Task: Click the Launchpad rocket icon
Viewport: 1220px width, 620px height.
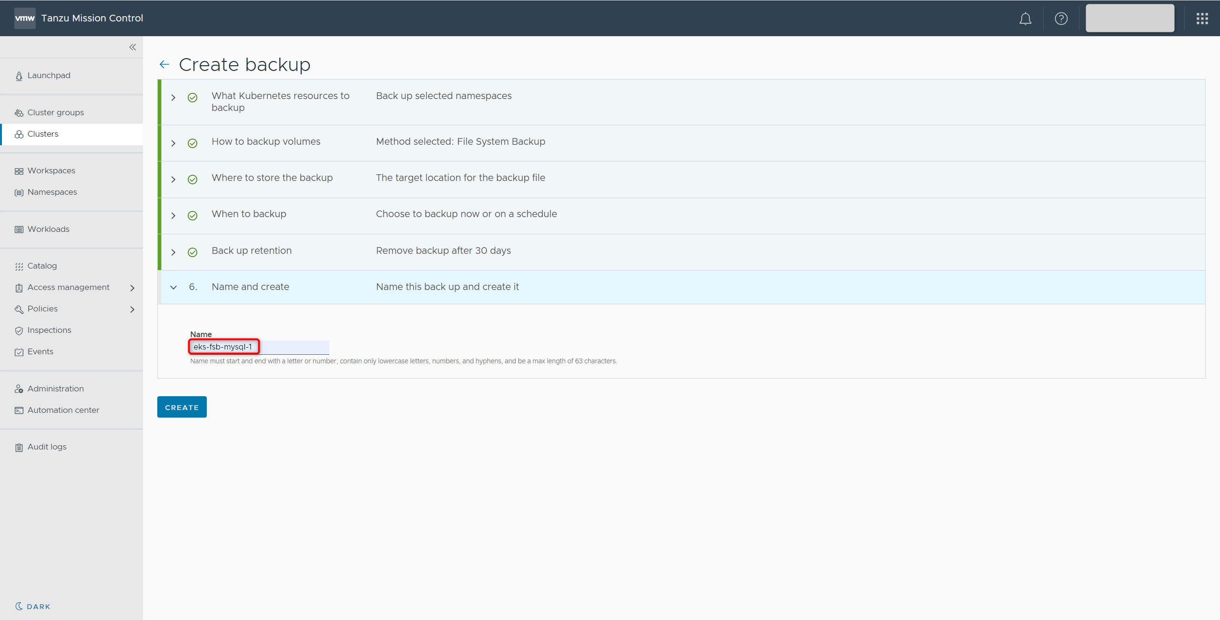Action: point(19,76)
